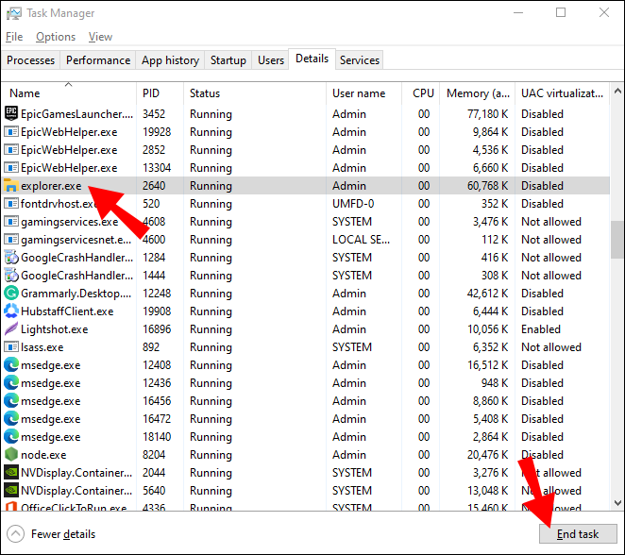Image resolution: width=625 pixels, height=555 pixels.
Task: Click PID value 3452
Action: [x=154, y=114]
